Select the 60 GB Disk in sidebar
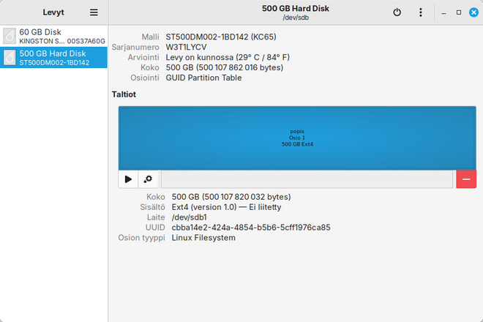The height and width of the screenshot is (322, 483). (53, 36)
